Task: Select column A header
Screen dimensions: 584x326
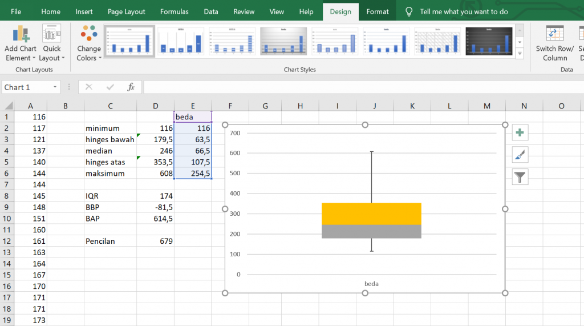Action: point(30,106)
